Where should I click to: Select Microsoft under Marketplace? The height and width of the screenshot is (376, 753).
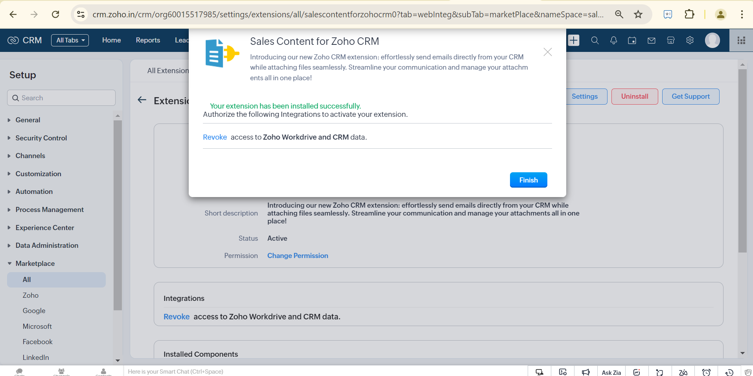click(37, 326)
